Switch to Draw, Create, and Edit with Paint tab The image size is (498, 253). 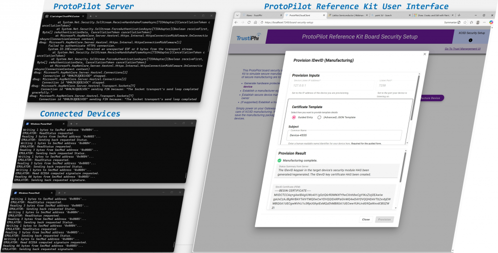433,15
